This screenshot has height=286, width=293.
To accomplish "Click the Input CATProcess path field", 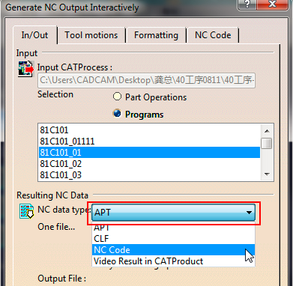I will point(146,80).
